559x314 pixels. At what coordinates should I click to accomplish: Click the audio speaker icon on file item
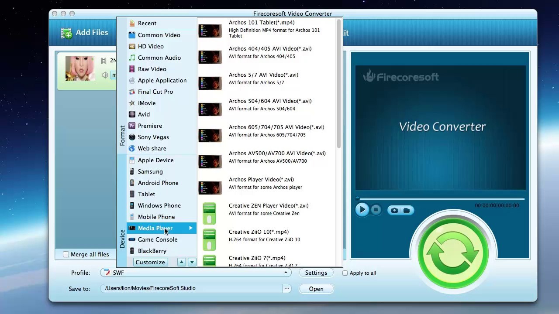tap(105, 75)
